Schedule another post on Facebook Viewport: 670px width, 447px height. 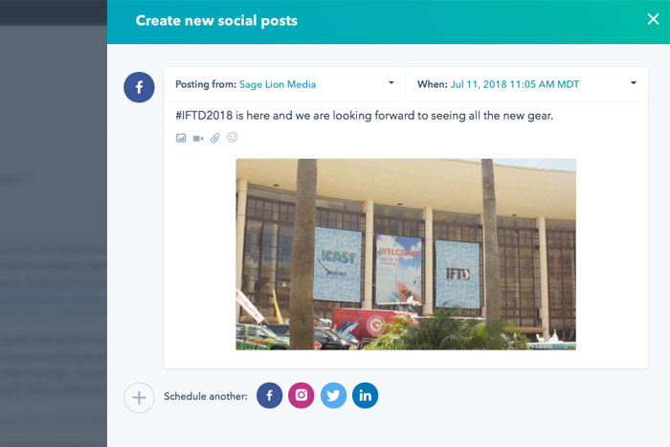tap(270, 395)
